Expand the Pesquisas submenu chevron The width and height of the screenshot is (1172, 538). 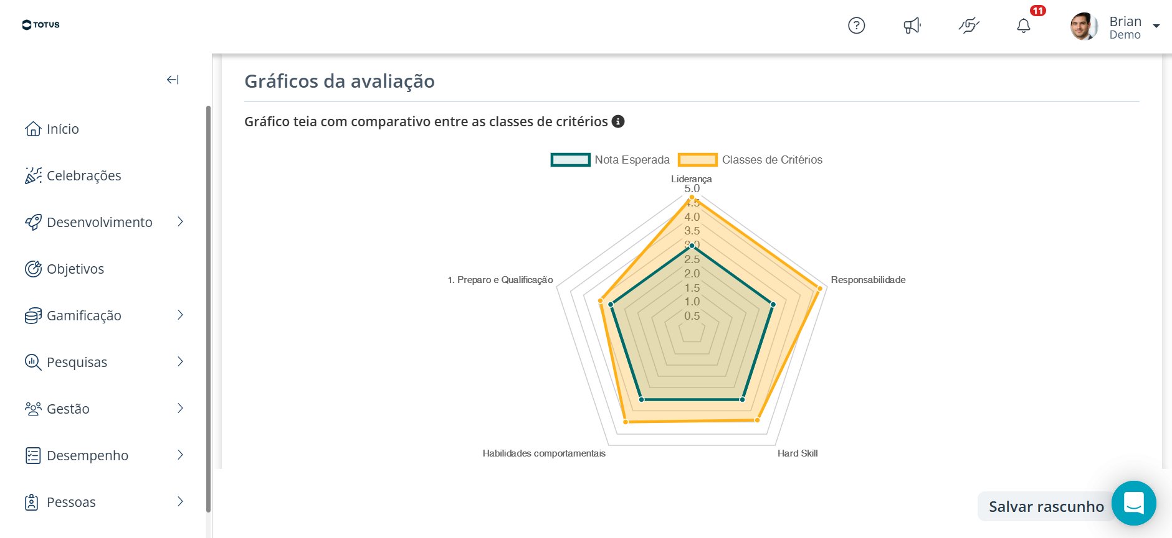[180, 362]
